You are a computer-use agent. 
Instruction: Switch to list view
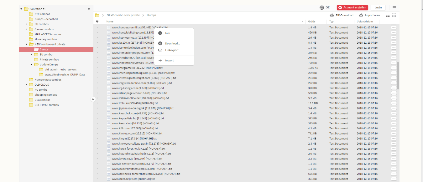(388, 15)
